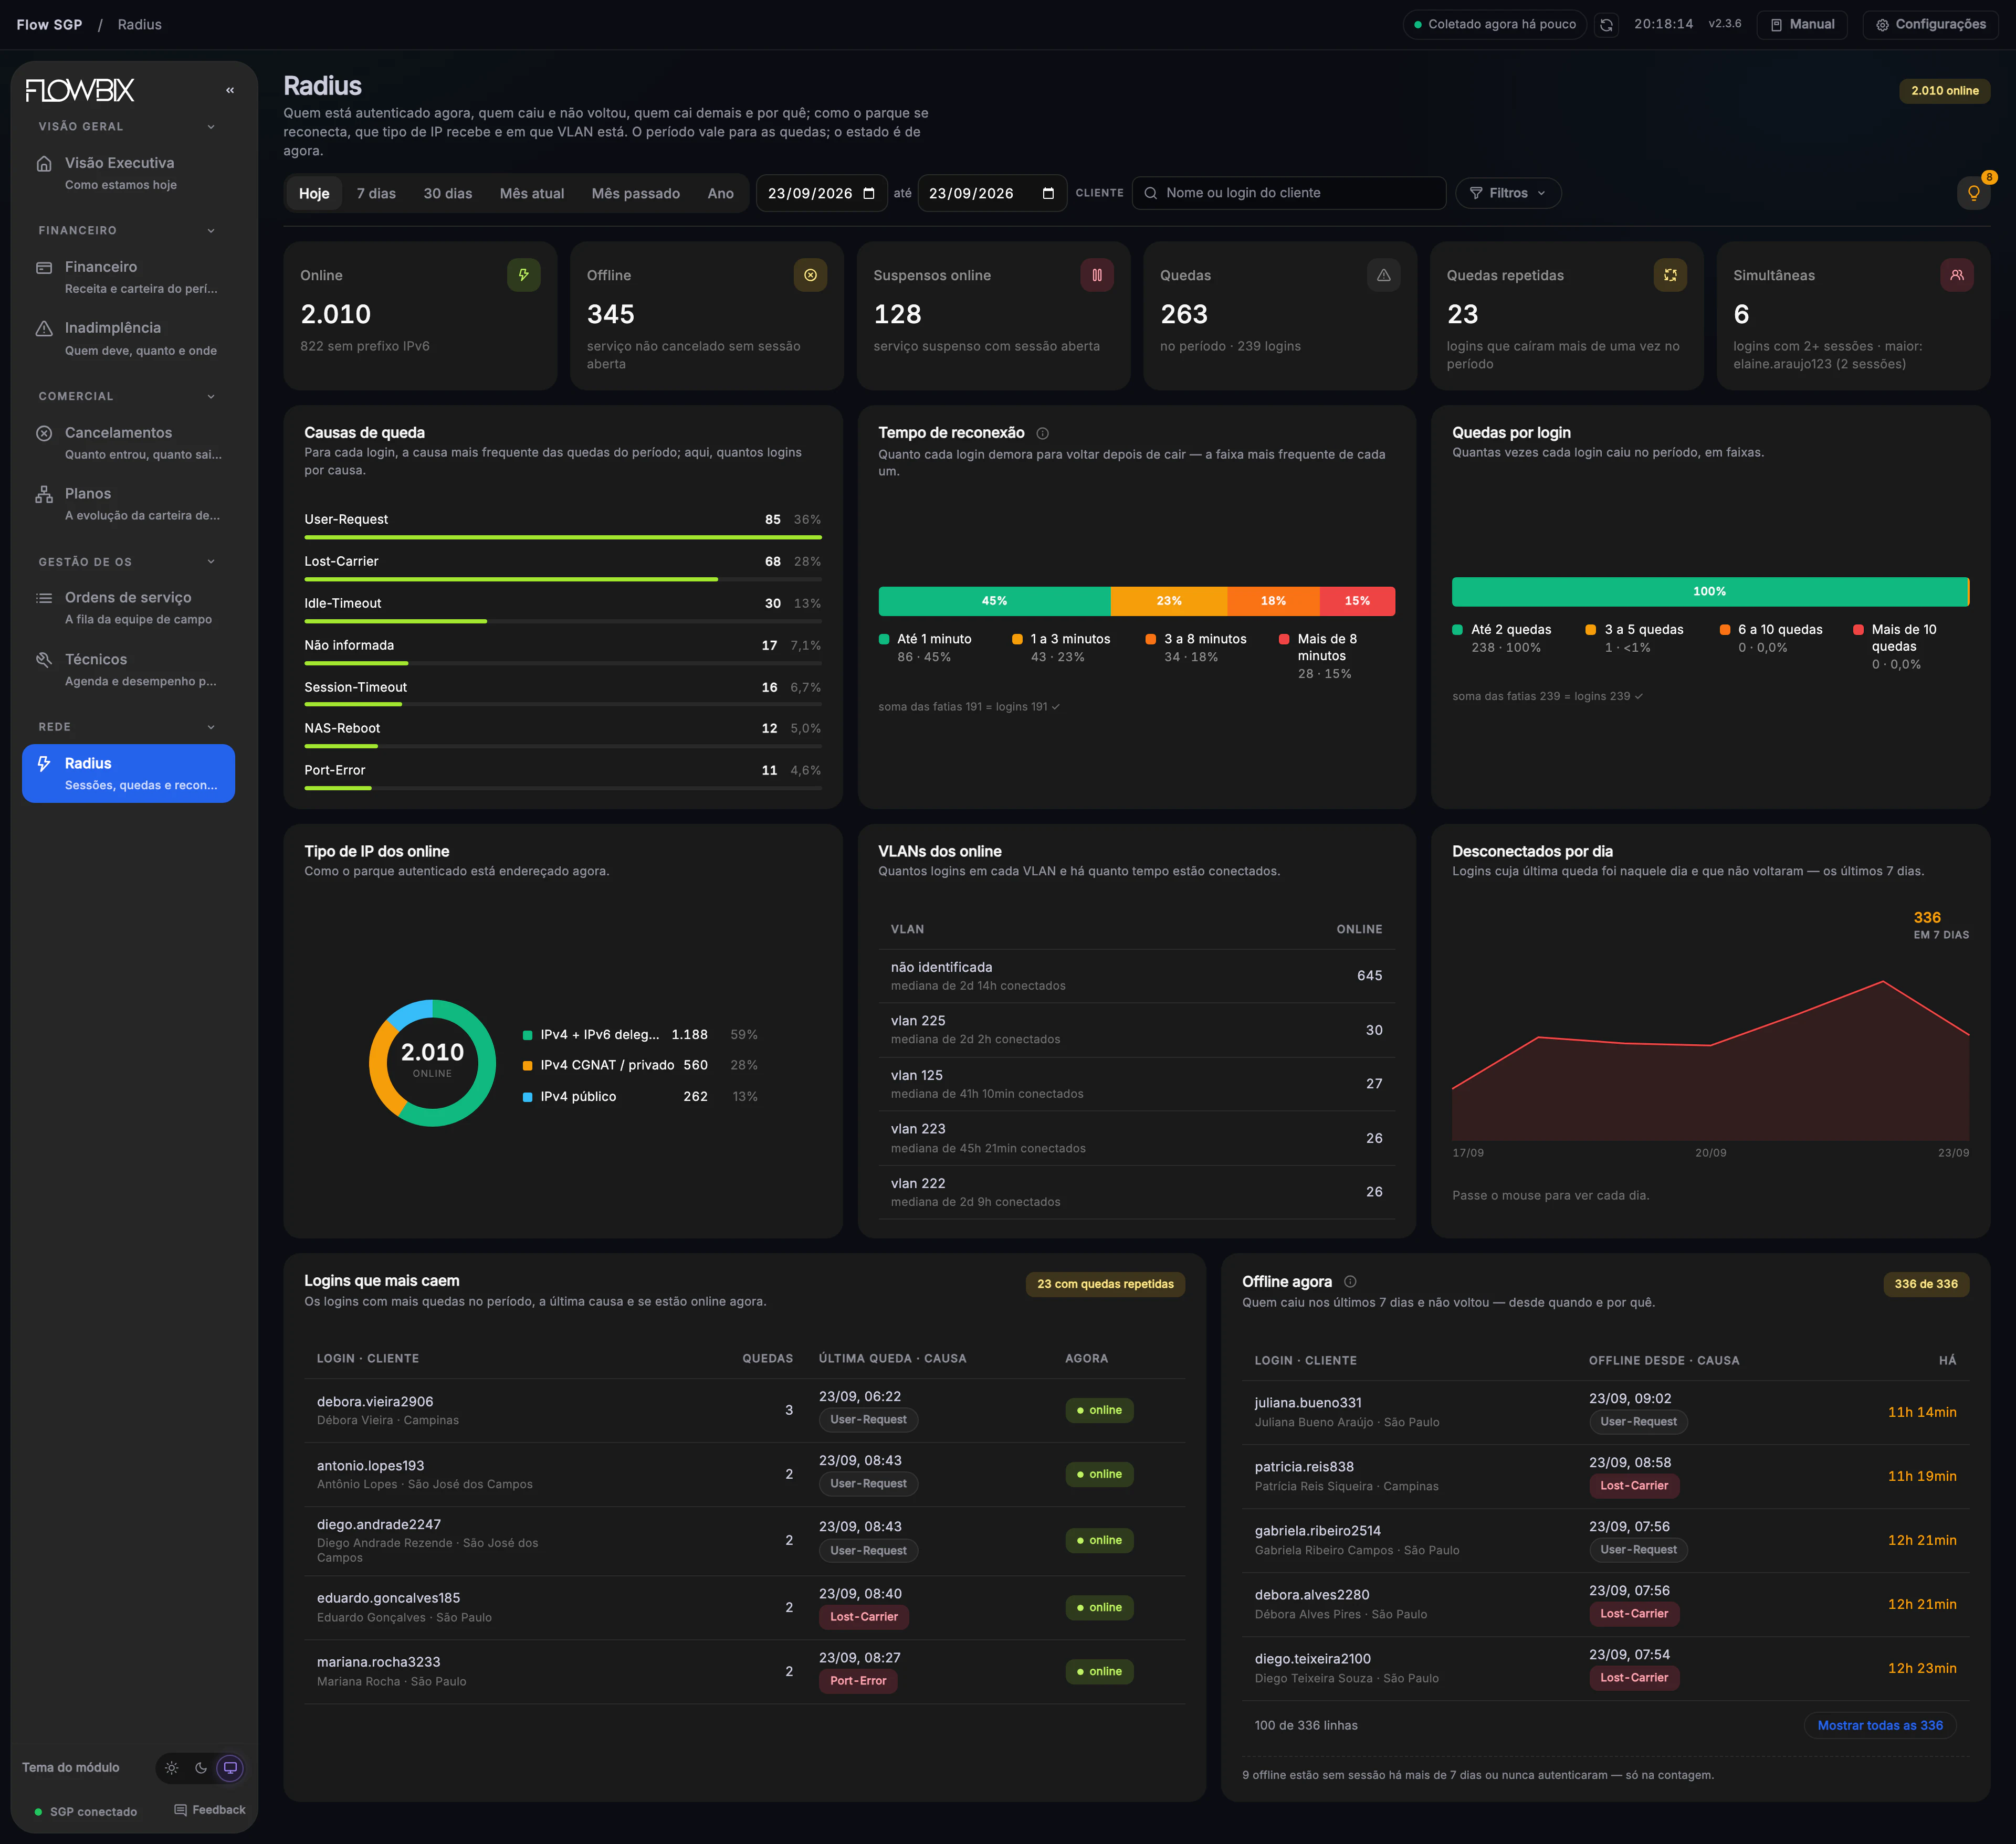Click the IPv4 público blue legend swatch
Screen dimensions: 2016x1844
pyautogui.click(x=527, y=1096)
